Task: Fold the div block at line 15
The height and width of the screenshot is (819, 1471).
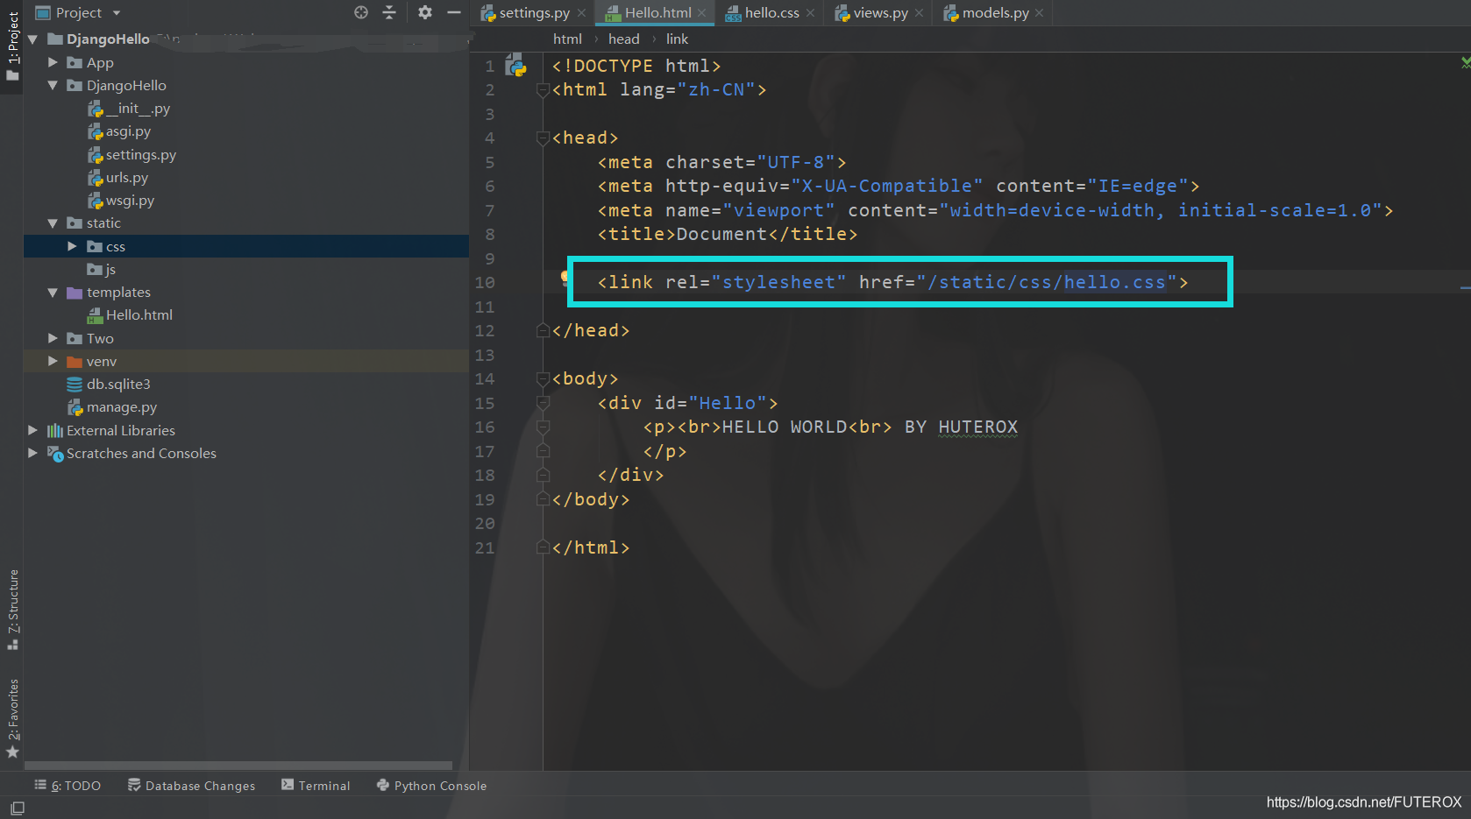Action: (543, 403)
